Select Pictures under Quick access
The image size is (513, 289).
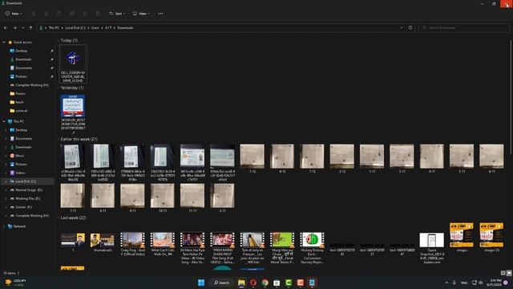[22, 76]
